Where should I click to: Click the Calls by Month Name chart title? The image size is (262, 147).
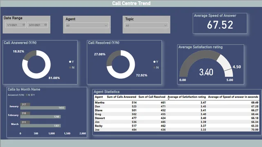(x=24, y=89)
